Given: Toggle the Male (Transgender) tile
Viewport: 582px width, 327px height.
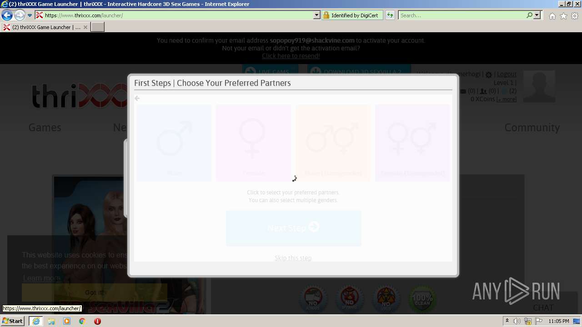Looking at the screenshot, I should click(x=333, y=143).
